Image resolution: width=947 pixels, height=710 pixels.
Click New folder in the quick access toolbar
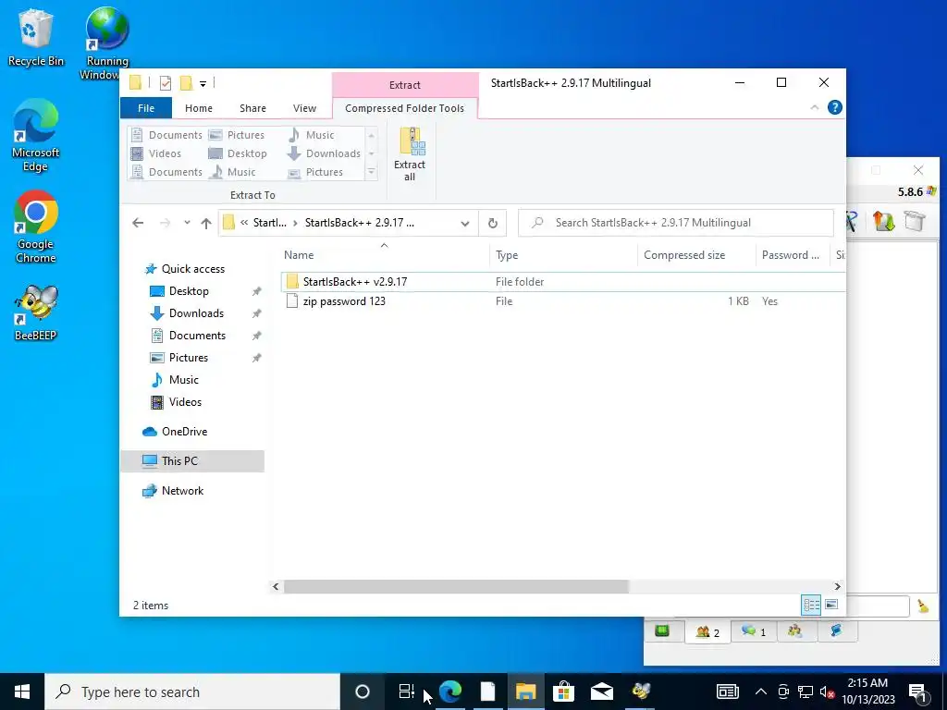186,83
